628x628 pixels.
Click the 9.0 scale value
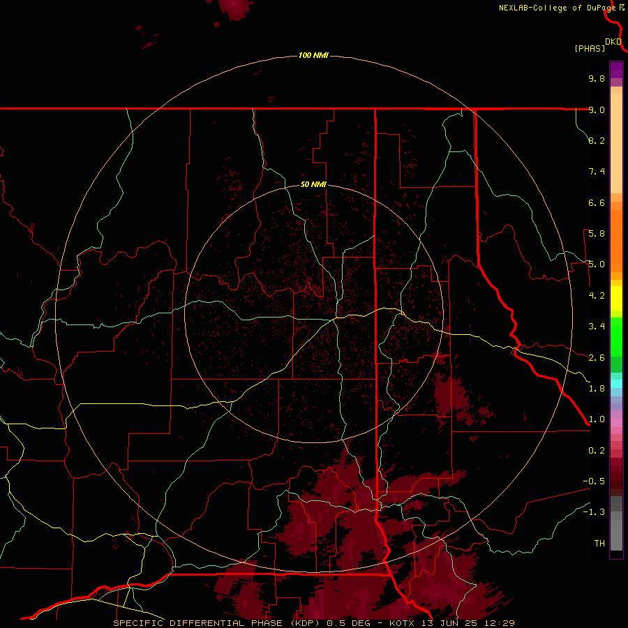coord(597,110)
